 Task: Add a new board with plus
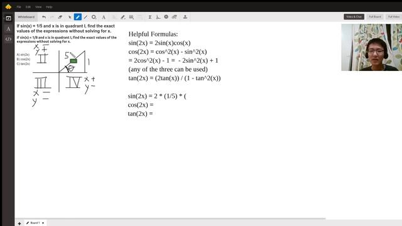point(19,223)
